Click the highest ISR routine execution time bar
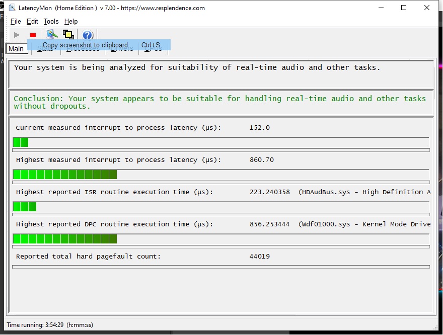This screenshot has width=443, height=335. pyautogui.click(x=221, y=206)
